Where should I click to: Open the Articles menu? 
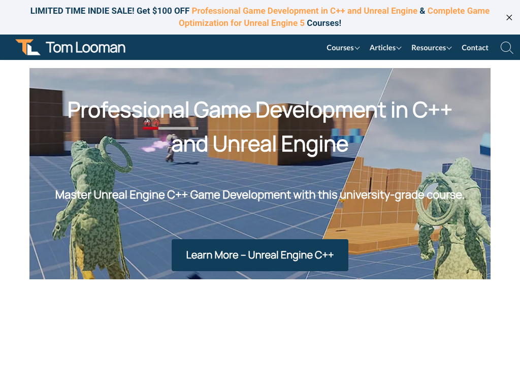coord(382,48)
